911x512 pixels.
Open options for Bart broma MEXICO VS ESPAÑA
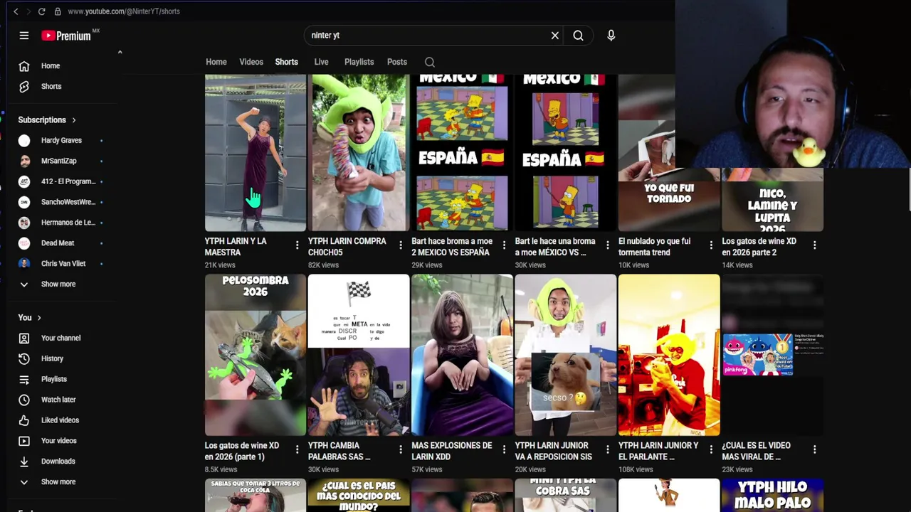coord(504,245)
